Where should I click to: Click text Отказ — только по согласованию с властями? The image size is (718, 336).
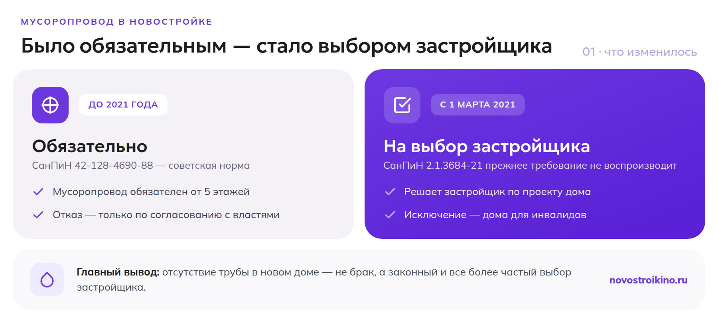(166, 215)
